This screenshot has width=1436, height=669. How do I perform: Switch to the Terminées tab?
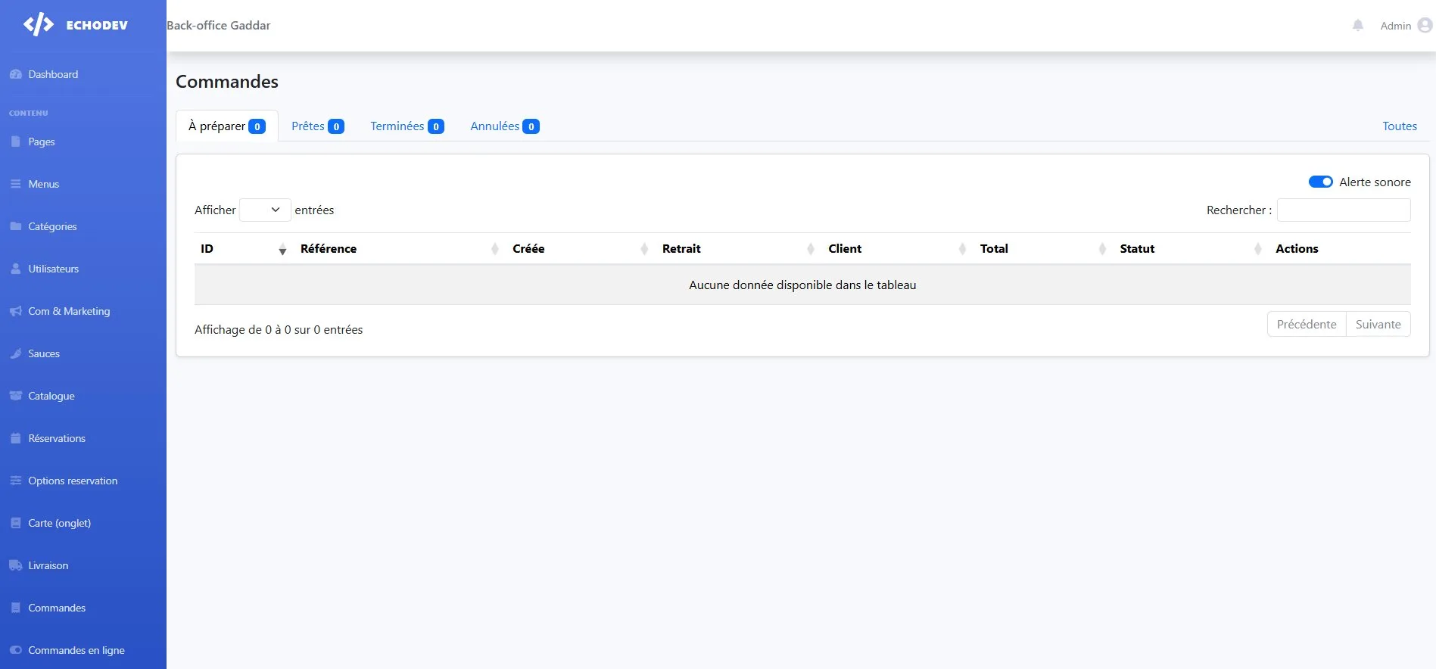point(407,126)
